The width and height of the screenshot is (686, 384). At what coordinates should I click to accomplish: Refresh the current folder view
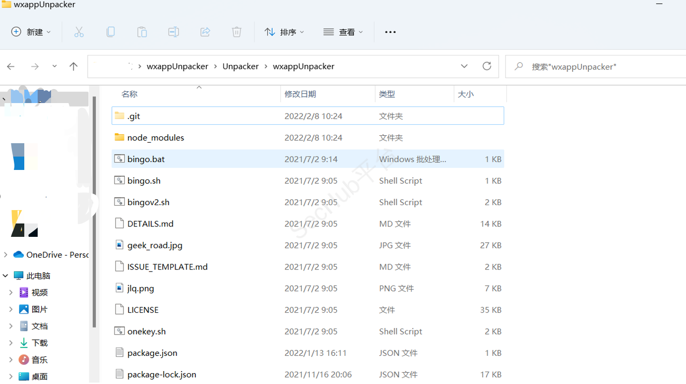[x=487, y=66]
